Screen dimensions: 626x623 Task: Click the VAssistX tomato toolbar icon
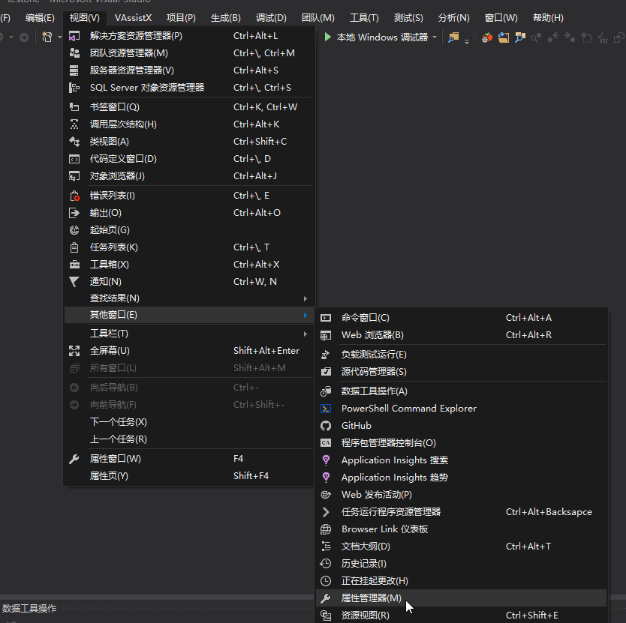tap(486, 36)
